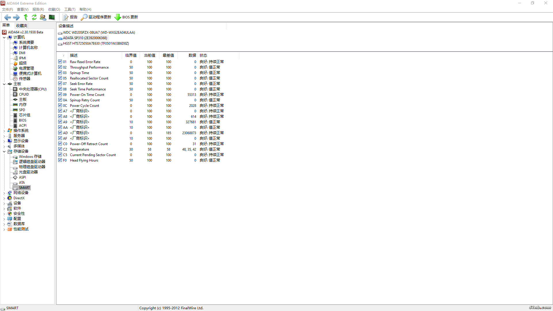Select the HGST HTS725050A7E630 drive entry
This screenshot has width=553, height=311.
pyautogui.click(x=96, y=43)
